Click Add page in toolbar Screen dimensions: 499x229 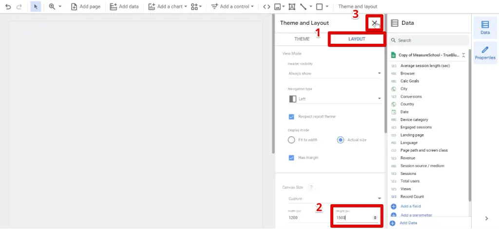pos(86,6)
